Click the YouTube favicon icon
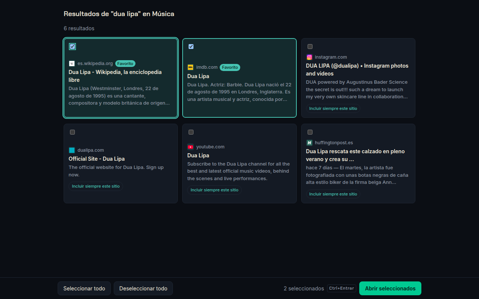The width and height of the screenshot is (479, 299). tap(190, 147)
